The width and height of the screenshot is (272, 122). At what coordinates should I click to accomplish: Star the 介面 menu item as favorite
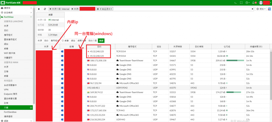tap(31, 108)
